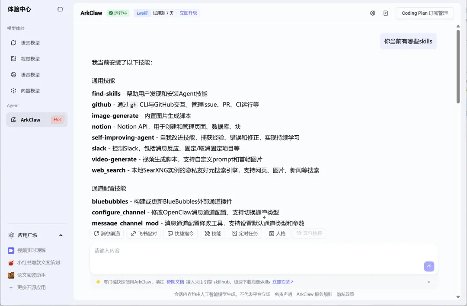Click 通道配置技能 heading
Image resolution: width=467 pixels, height=306 pixels.
coord(109,188)
